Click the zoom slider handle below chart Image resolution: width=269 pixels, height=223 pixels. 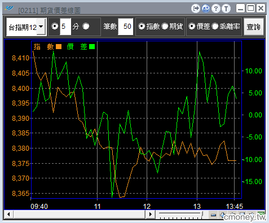(x=202, y=213)
